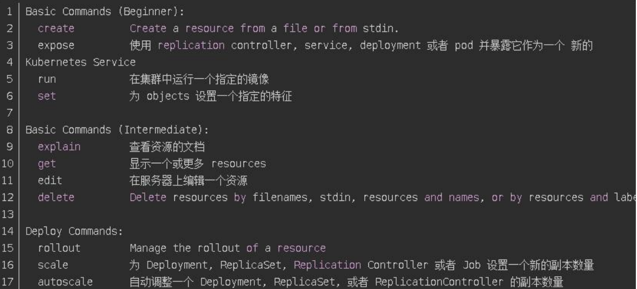Click the 'rollout' command word
Viewport: 637px width, 289px height.
pos(59,248)
